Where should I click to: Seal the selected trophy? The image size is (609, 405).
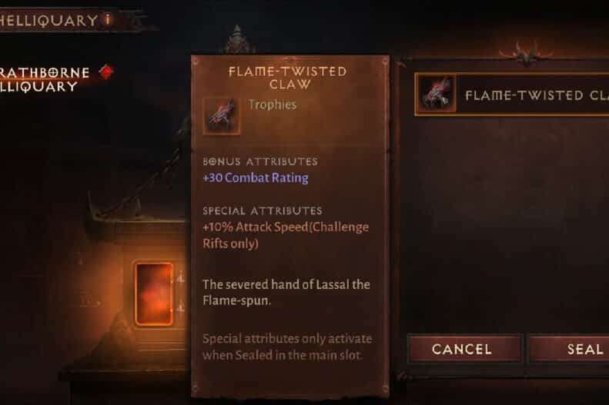[x=569, y=349]
